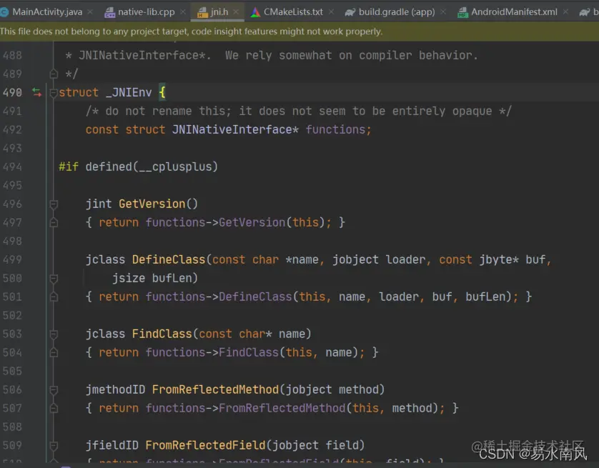599x468 pixels.
Task: Switch to build.gradle (:app) tab
Action: (397, 12)
